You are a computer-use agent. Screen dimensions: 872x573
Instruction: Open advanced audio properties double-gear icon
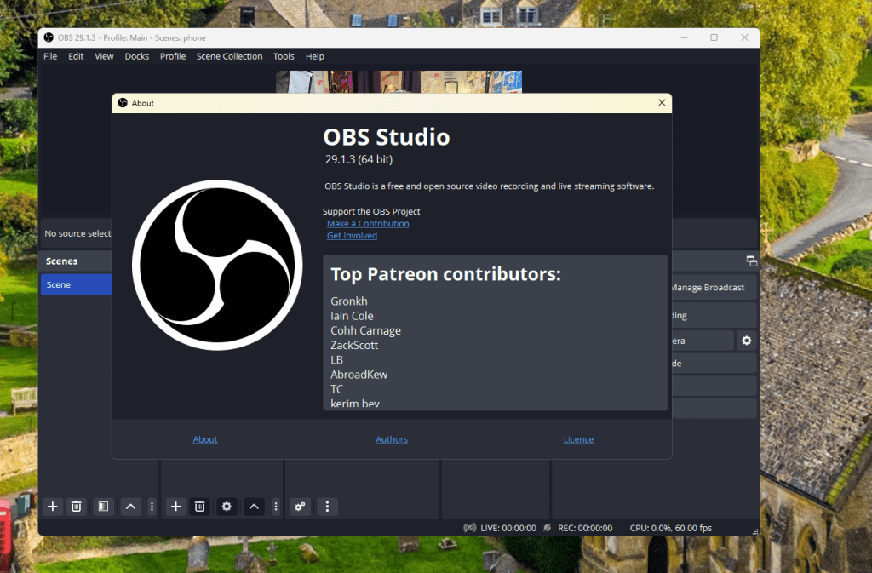[300, 507]
